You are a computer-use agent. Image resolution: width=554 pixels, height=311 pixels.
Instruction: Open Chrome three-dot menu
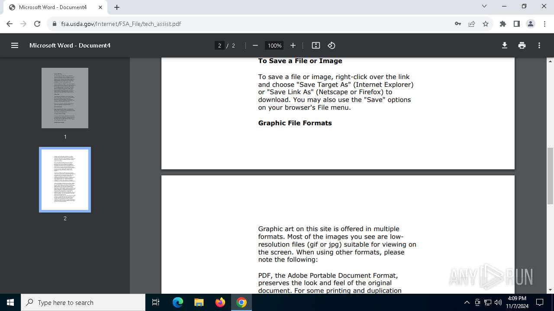[x=544, y=24]
